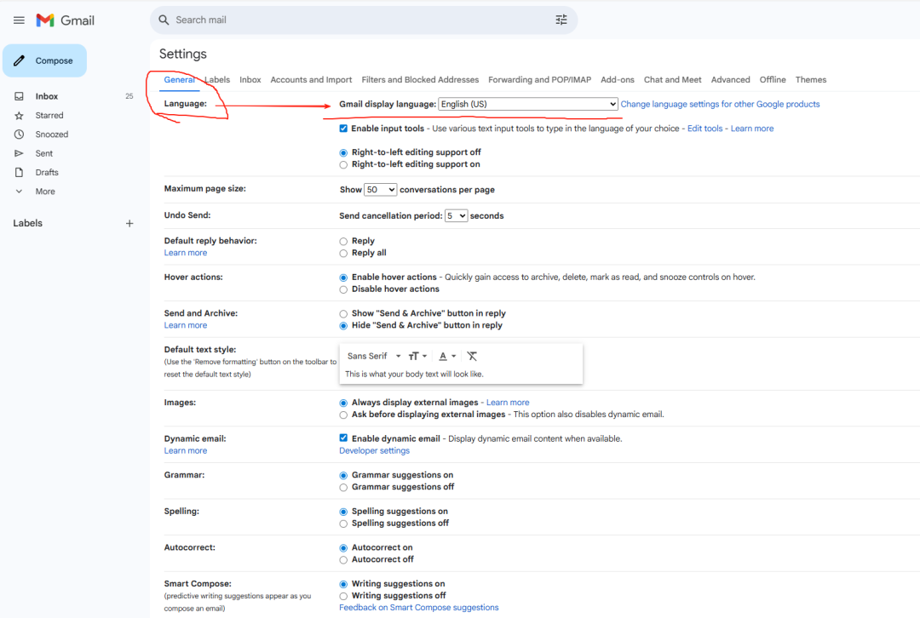
Task: Open the main menu hamburger icon
Action: pyautogui.click(x=19, y=20)
